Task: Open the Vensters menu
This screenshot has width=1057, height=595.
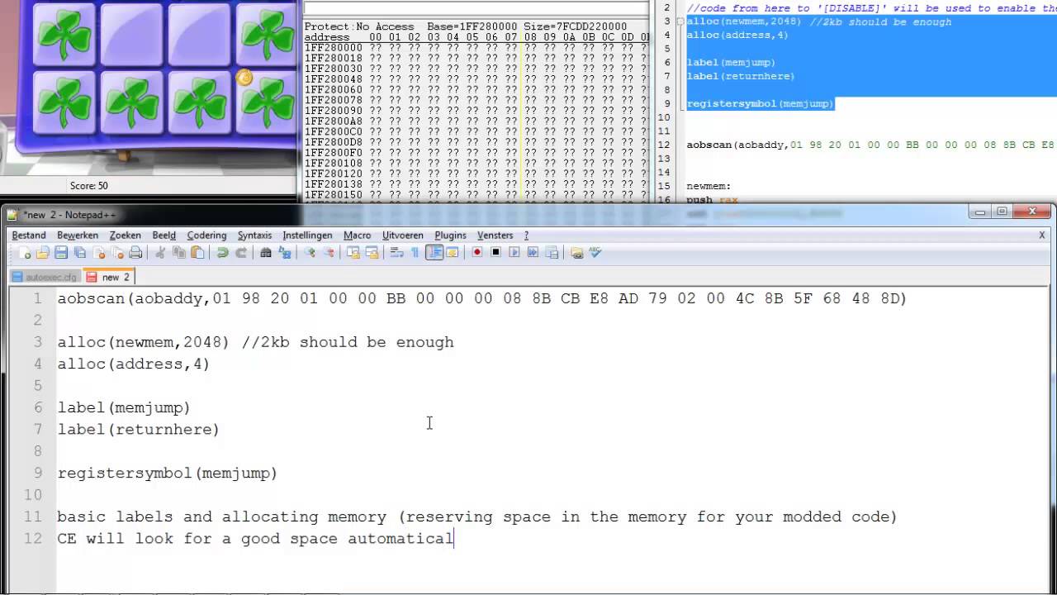Action: coord(495,236)
